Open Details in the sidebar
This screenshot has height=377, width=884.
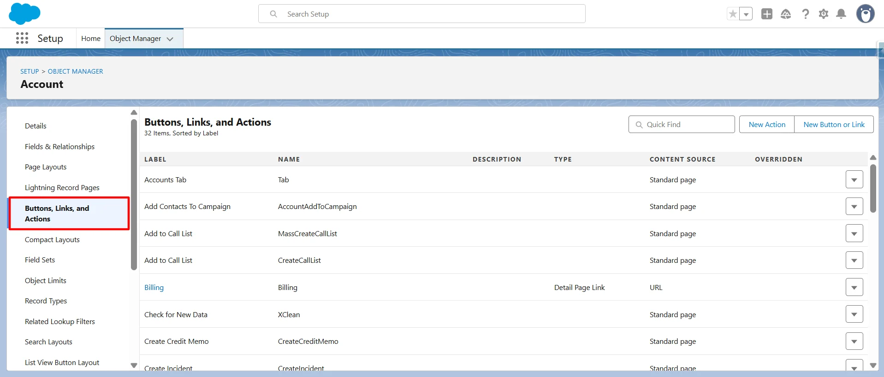point(36,126)
